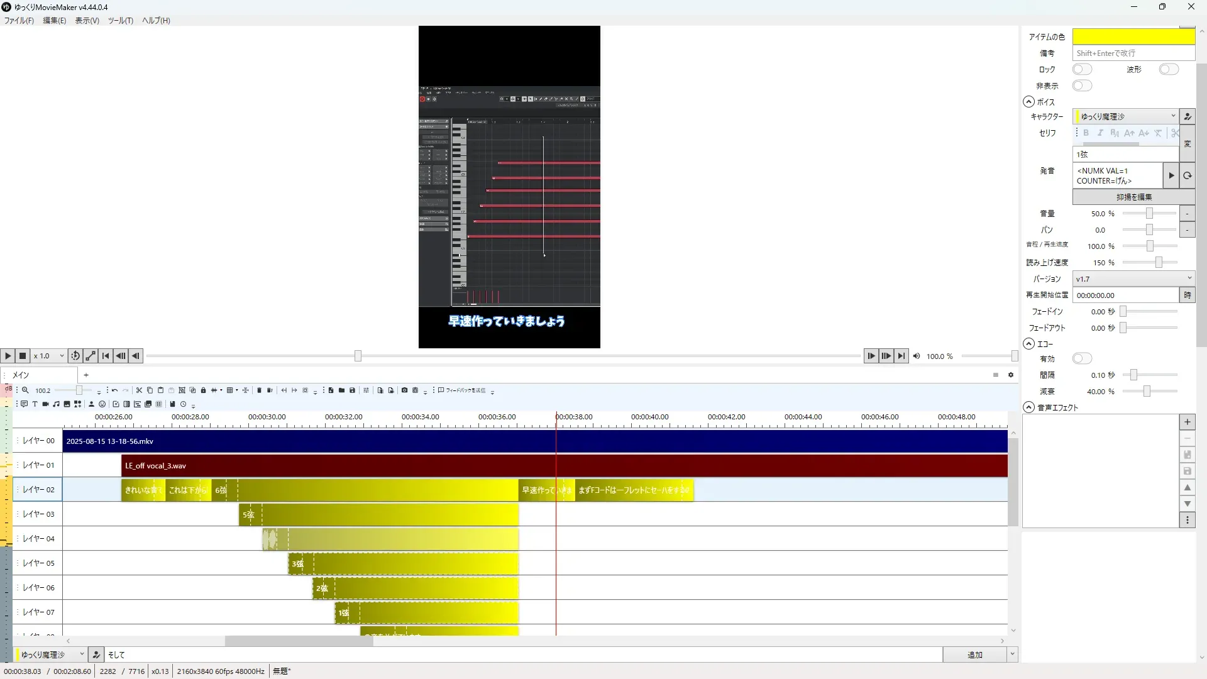The width and height of the screenshot is (1207, 679).
Task: Click the yellow アイテムの色 swatch
Action: point(1133,36)
